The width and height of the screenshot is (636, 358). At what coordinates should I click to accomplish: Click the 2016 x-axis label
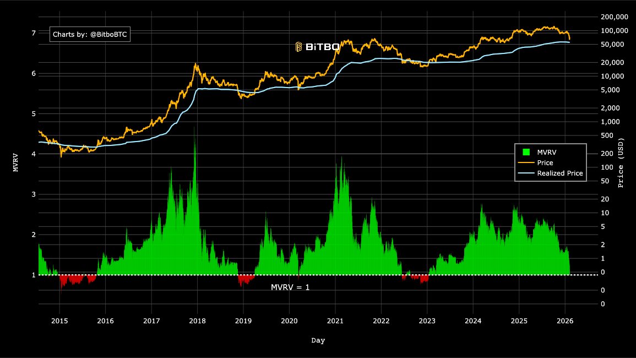pos(106,321)
